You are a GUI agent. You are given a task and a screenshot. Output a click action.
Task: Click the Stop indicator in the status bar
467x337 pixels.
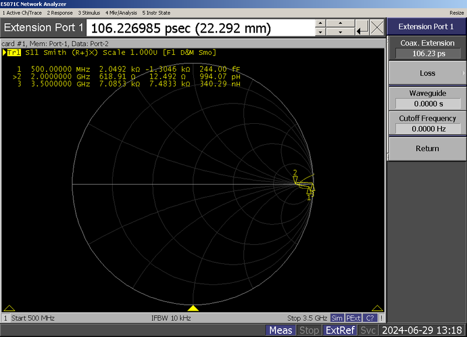[309, 330]
